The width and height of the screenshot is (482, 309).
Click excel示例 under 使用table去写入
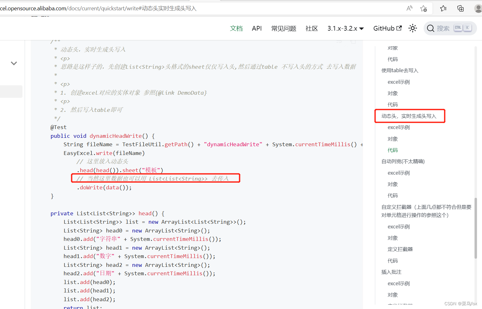click(399, 82)
